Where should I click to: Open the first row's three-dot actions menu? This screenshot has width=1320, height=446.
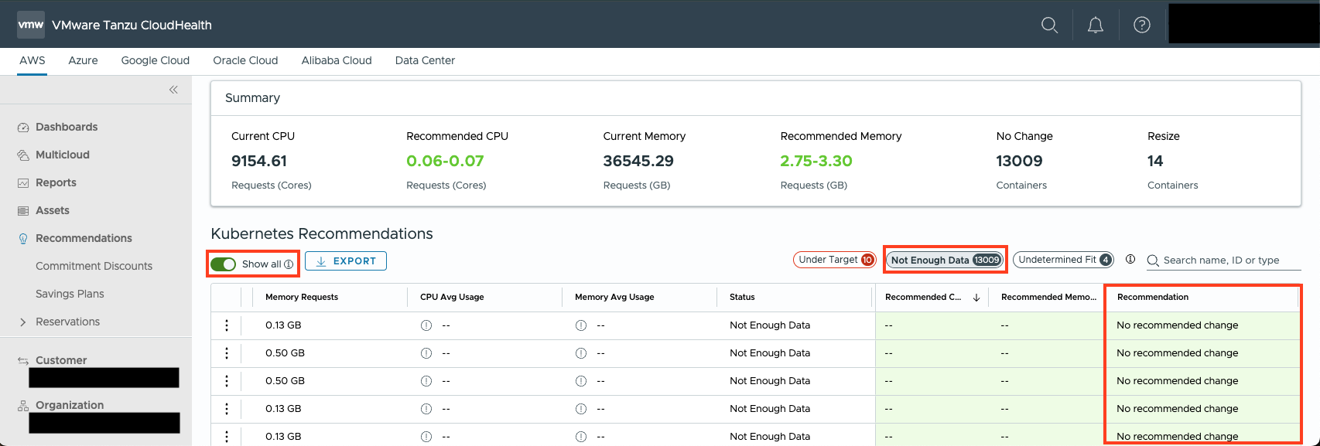point(227,325)
